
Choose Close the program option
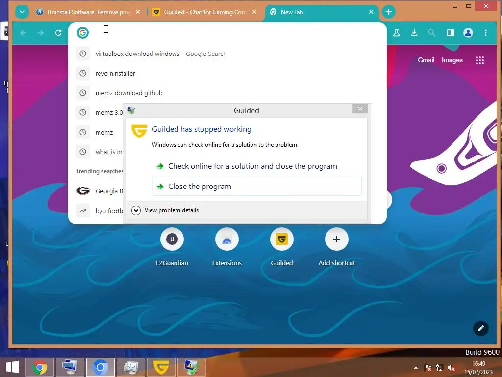pyautogui.click(x=257, y=186)
